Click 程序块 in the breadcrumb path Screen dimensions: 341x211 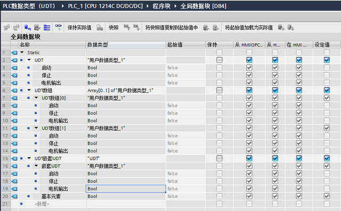[161, 6]
